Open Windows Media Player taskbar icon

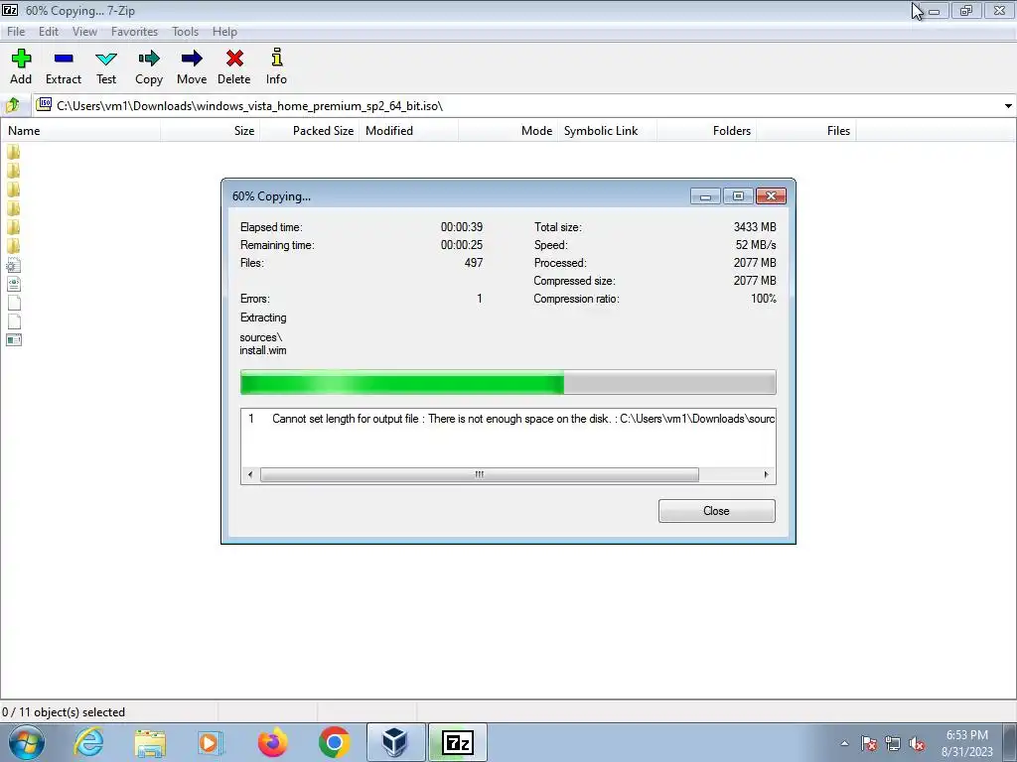[x=211, y=742]
